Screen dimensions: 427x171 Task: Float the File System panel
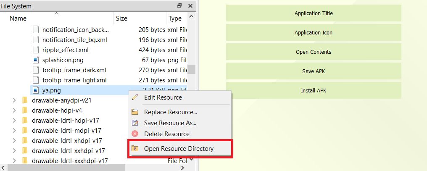[x=179, y=6]
